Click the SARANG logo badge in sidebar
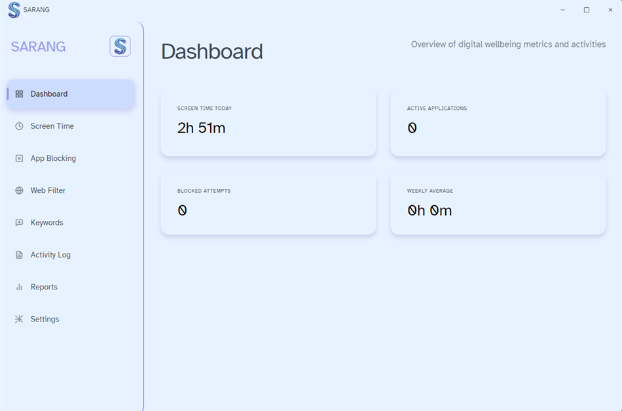Image resolution: width=622 pixels, height=411 pixels. (x=120, y=46)
